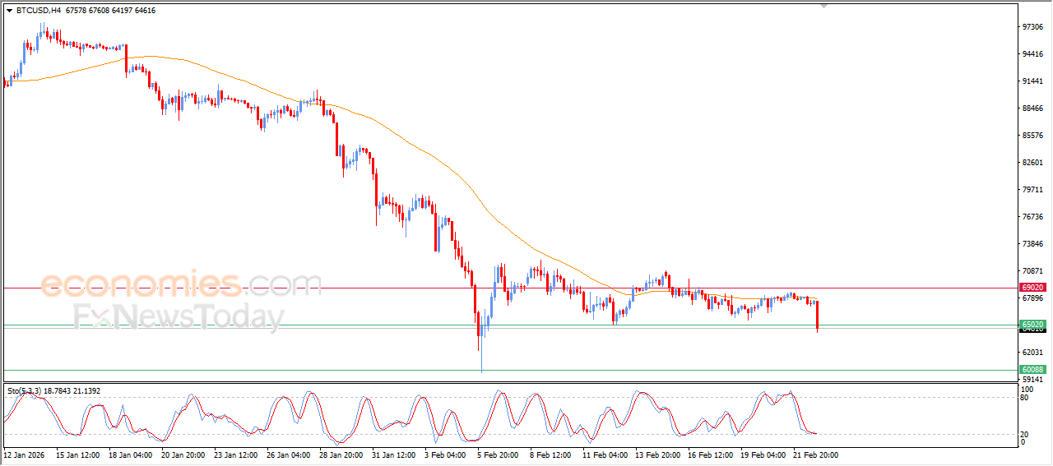
Task: Click the green 60088 price level tag
Action: pyautogui.click(x=1032, y=370)
